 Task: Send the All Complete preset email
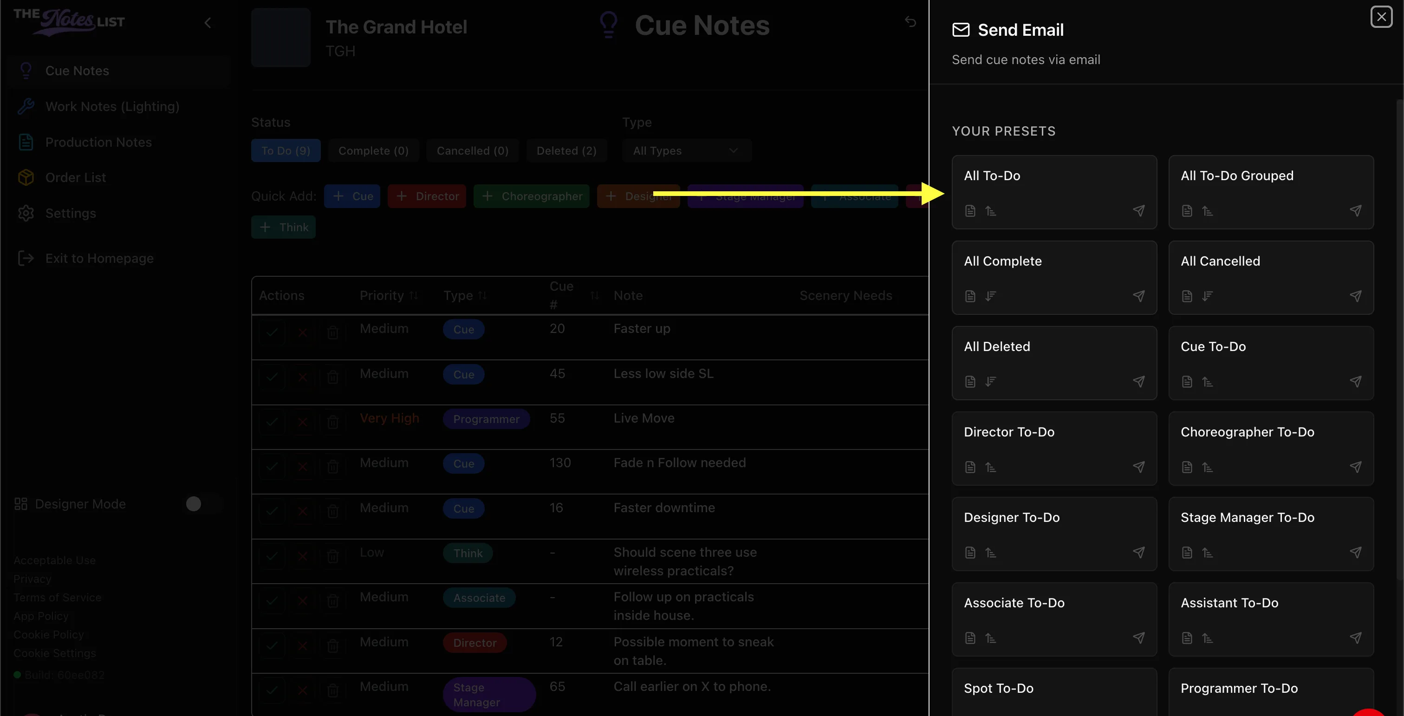pyautogui.click(x=1138, y=296)
